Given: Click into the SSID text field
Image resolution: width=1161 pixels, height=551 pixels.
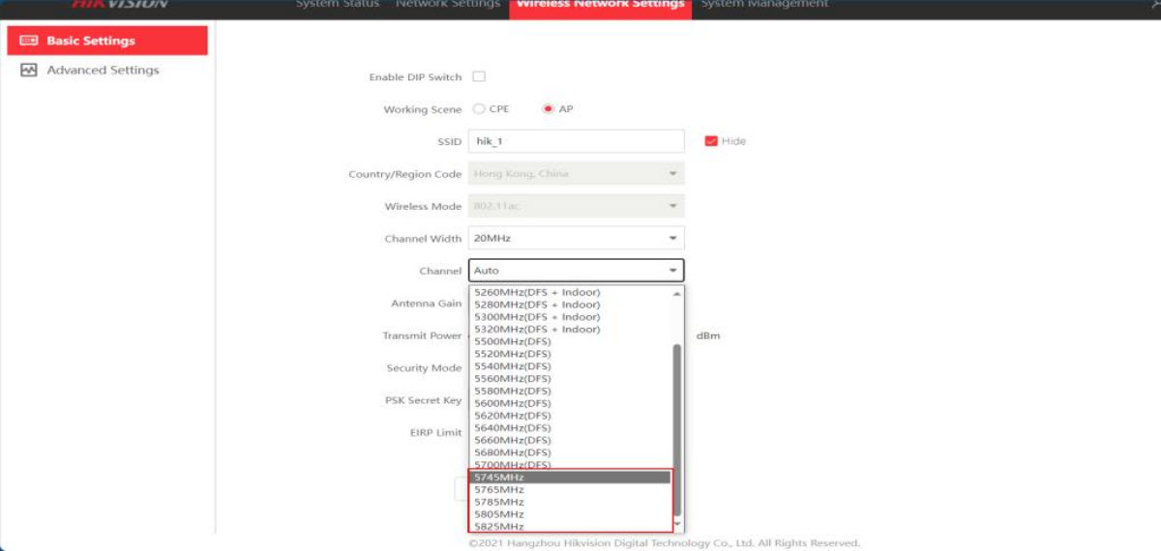Looking at the screenshot, I should pos(576,141).
